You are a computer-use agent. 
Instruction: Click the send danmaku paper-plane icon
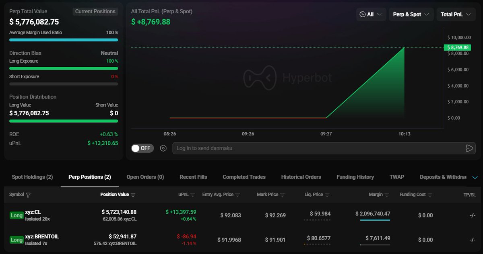click(x=469, y=148)
